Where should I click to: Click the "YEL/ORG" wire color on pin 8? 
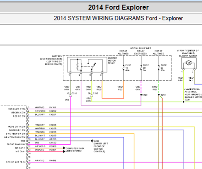point(40,132)
